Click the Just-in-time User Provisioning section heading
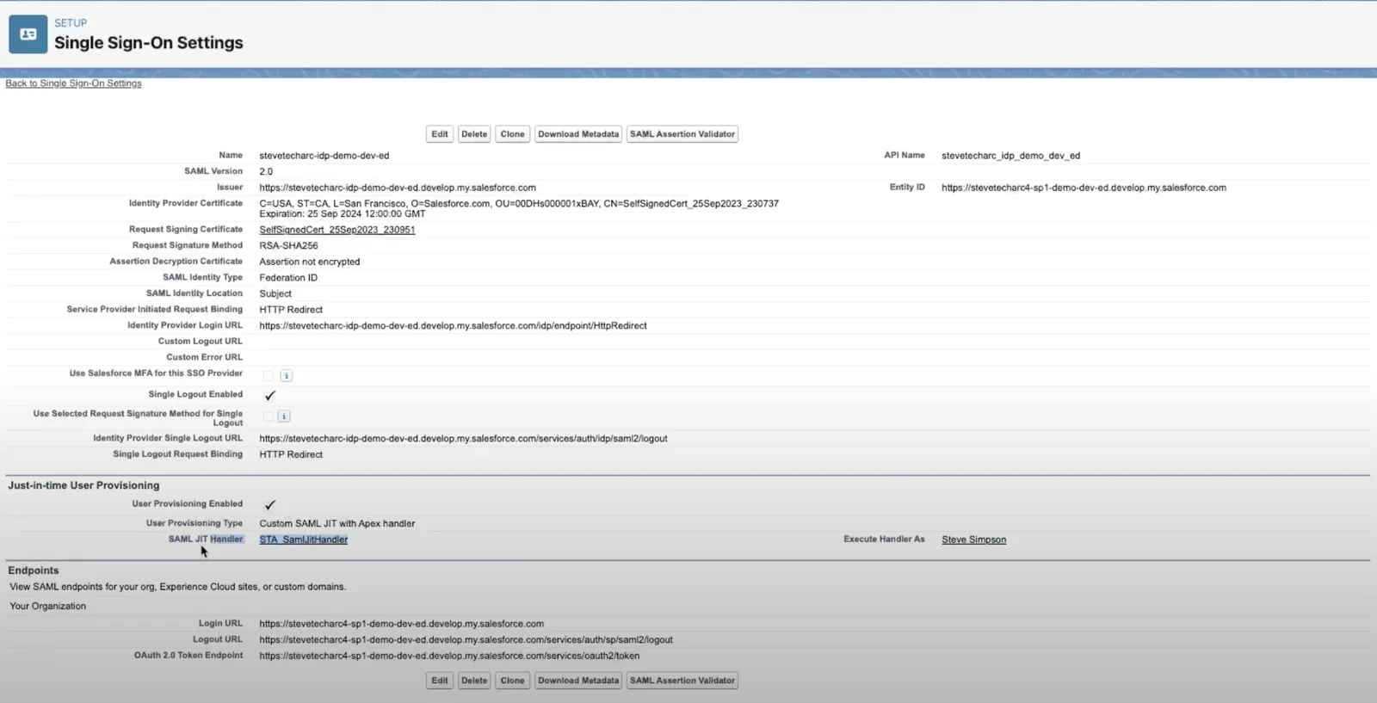Screen dimensions: 1377x703 83,485
